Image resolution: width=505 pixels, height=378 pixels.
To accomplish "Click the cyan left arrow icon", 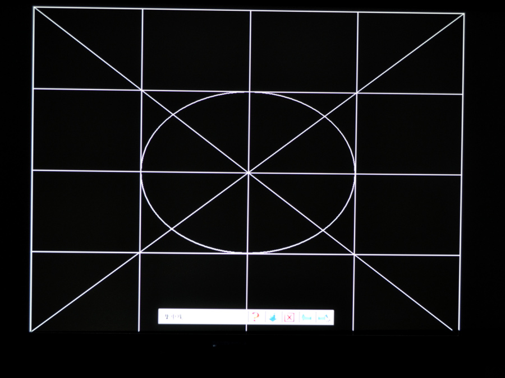I will coord(306,318).
